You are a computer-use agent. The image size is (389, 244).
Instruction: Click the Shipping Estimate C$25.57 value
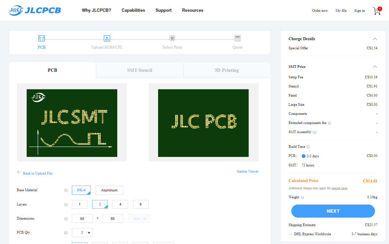coord(371,225)
